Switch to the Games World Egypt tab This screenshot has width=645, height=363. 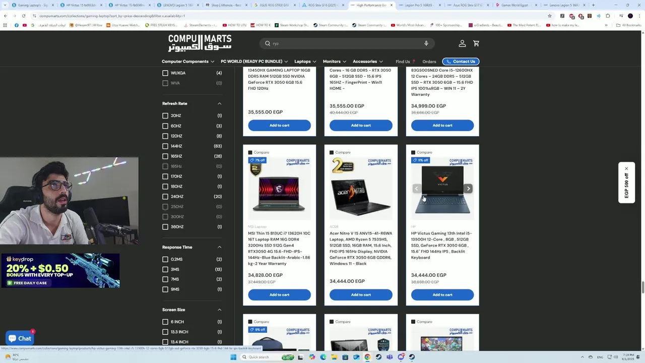pyautogui.click(x=516, y=5)
